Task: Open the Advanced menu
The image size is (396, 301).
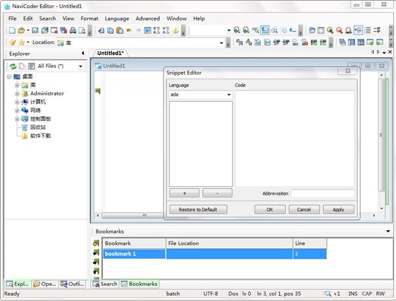Action: coord(148,18)
